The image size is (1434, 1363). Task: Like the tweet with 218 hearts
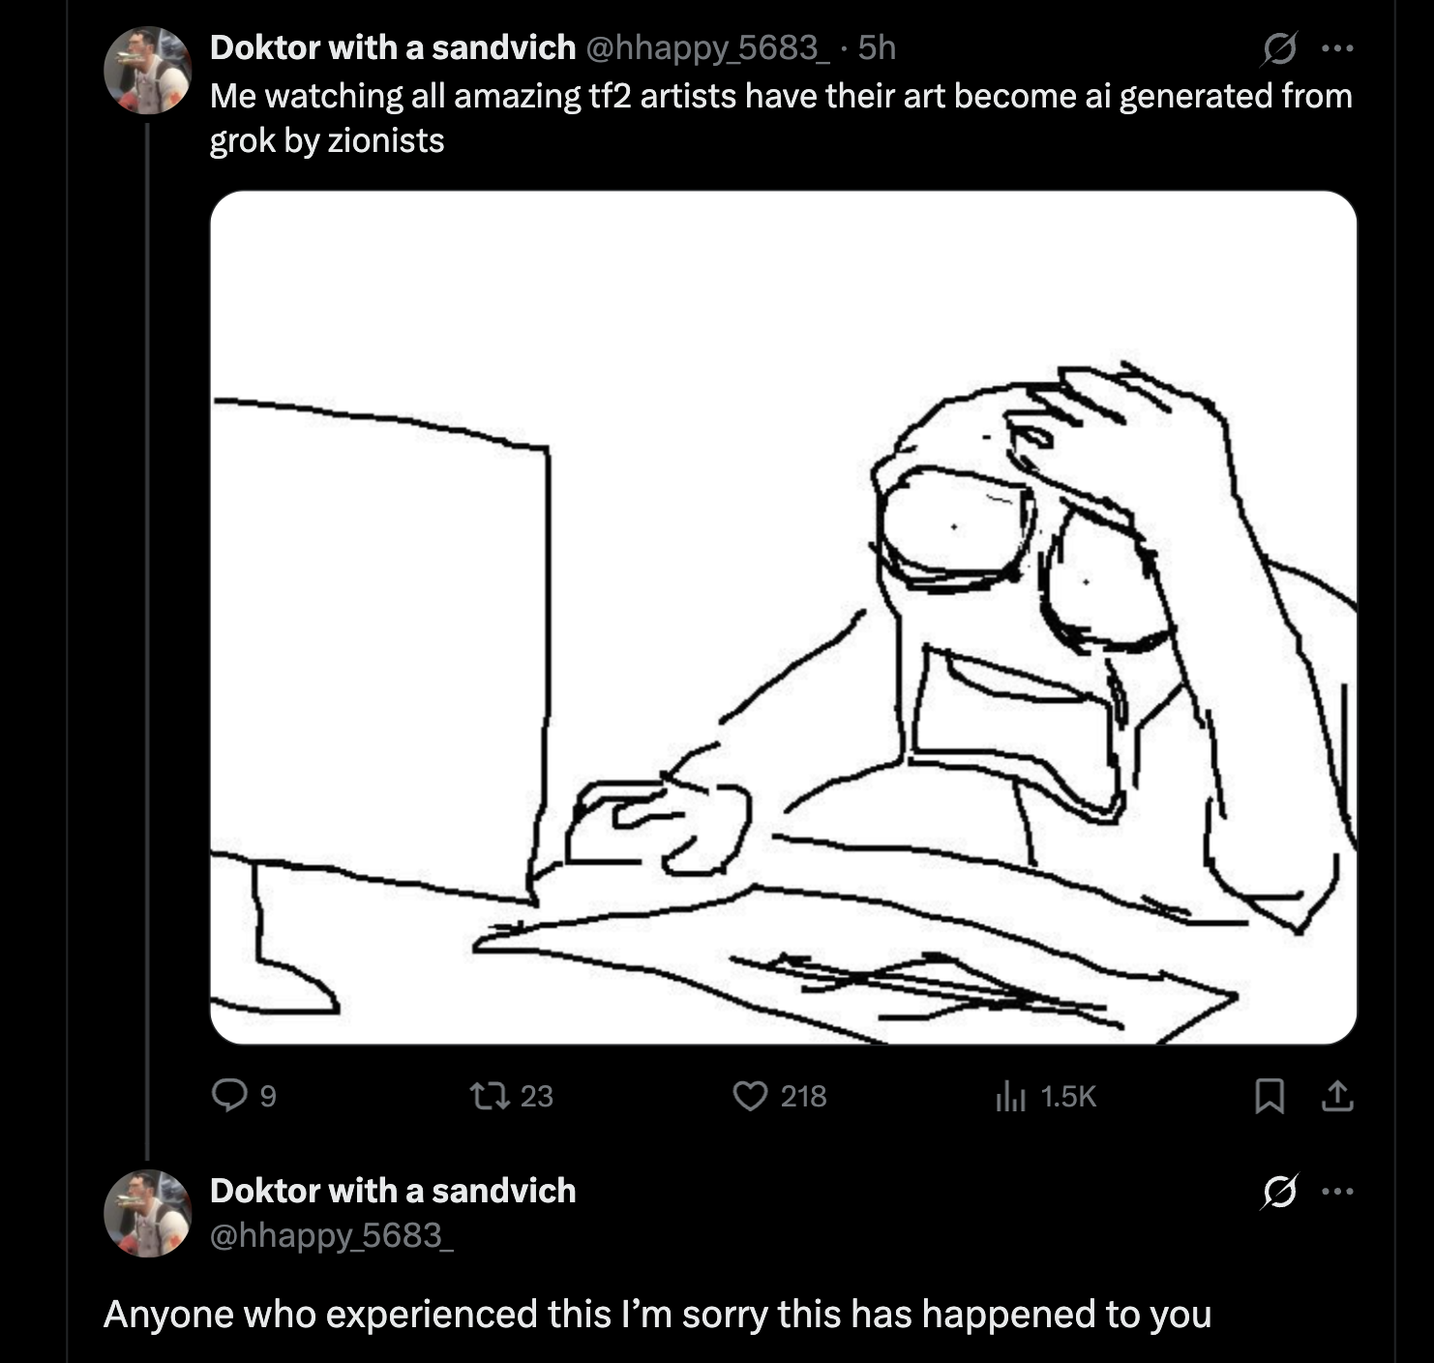[750, 1096]
